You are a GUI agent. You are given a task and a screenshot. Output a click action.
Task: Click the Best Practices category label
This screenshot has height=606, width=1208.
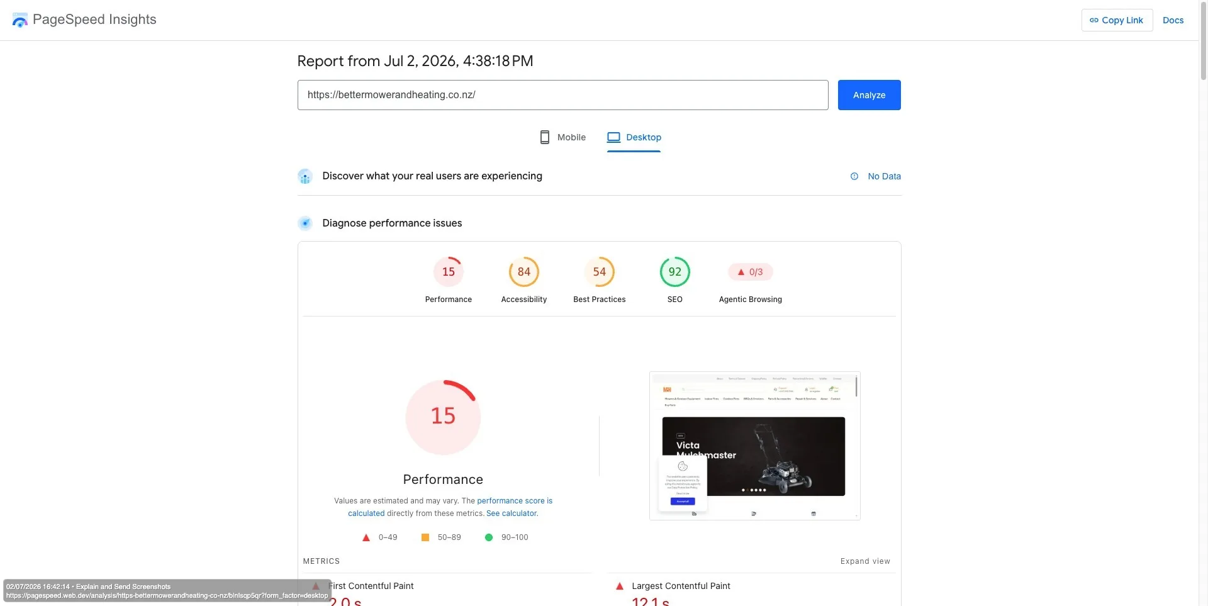click(x=600, y=300)
